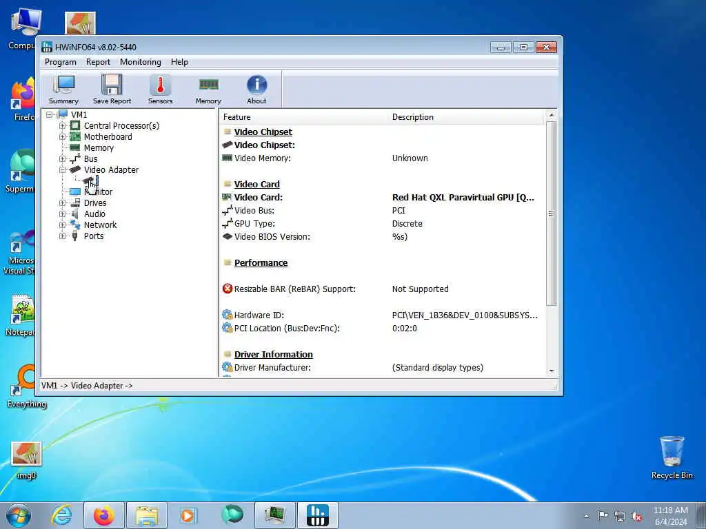
Task: Open Windows Media Player from taskbar
Action: 188,515
